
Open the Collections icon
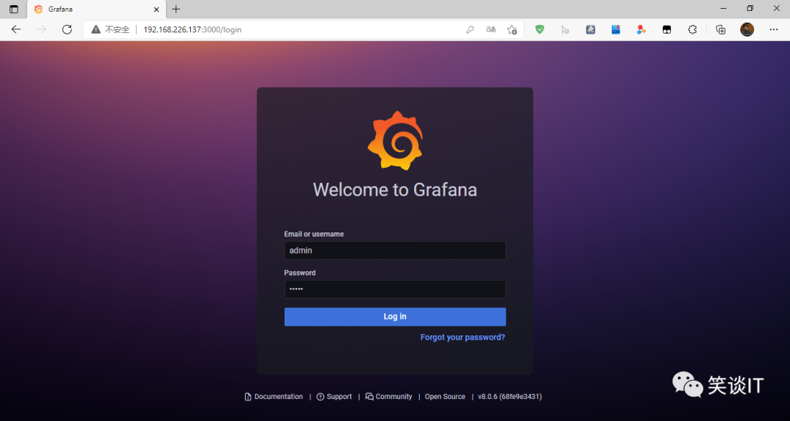pyautogui.click(x=721, y=30)
